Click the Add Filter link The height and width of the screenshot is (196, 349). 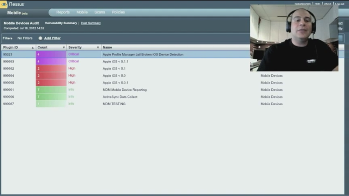tap(52, 38)
